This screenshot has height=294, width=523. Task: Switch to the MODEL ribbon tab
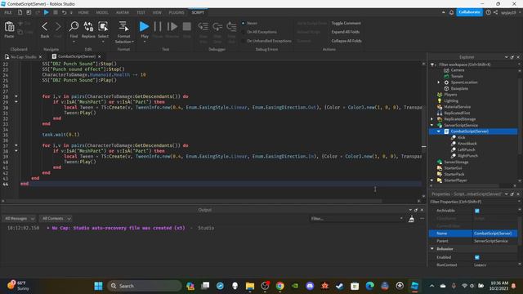(x=102, y=13)
